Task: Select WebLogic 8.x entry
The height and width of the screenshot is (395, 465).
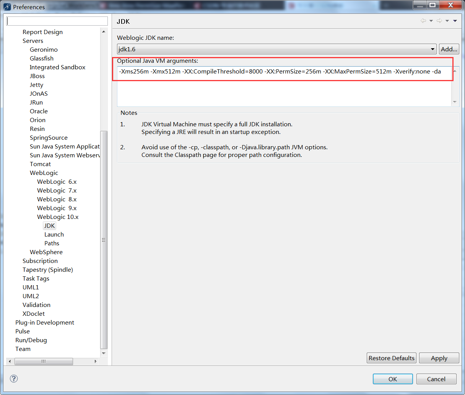Action: (x=57, y=199)
